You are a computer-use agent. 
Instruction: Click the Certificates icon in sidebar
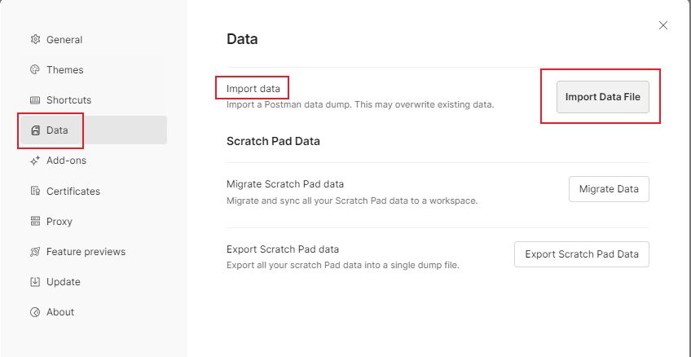(35, 191)
